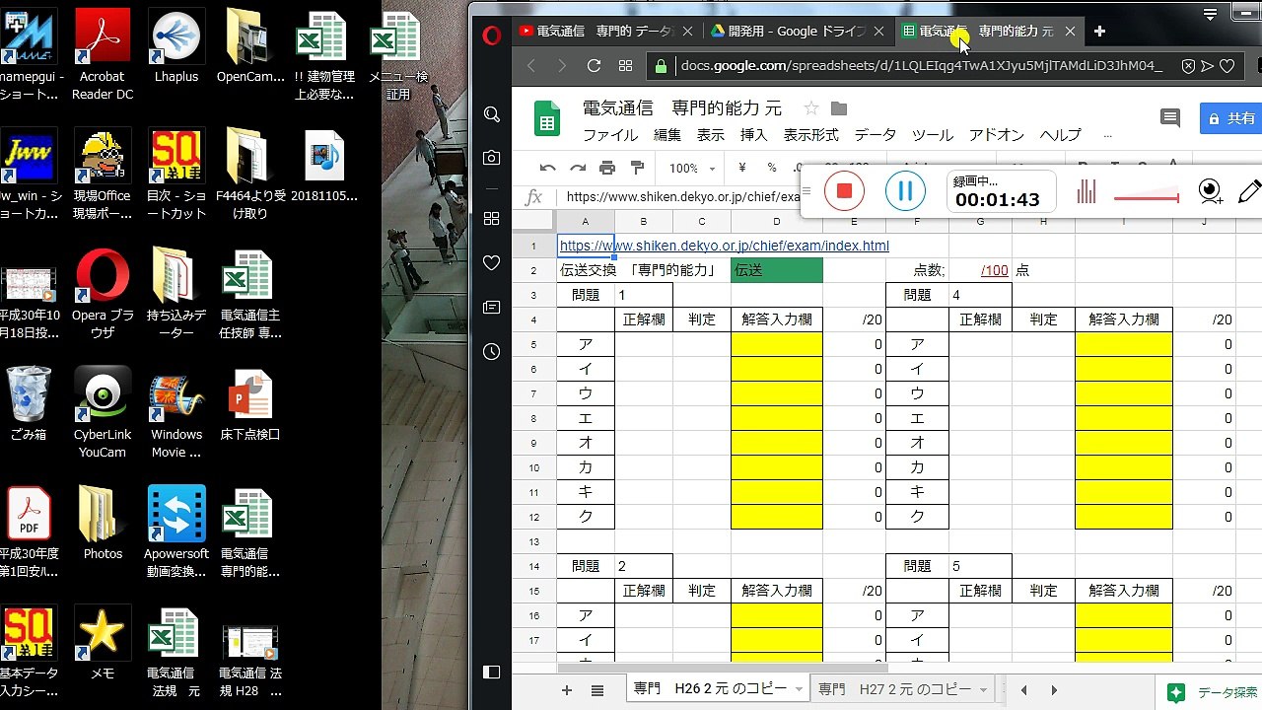Open the Opera tab list menu
Viewport: 1262px width, 710px height.
[1210, 14]
